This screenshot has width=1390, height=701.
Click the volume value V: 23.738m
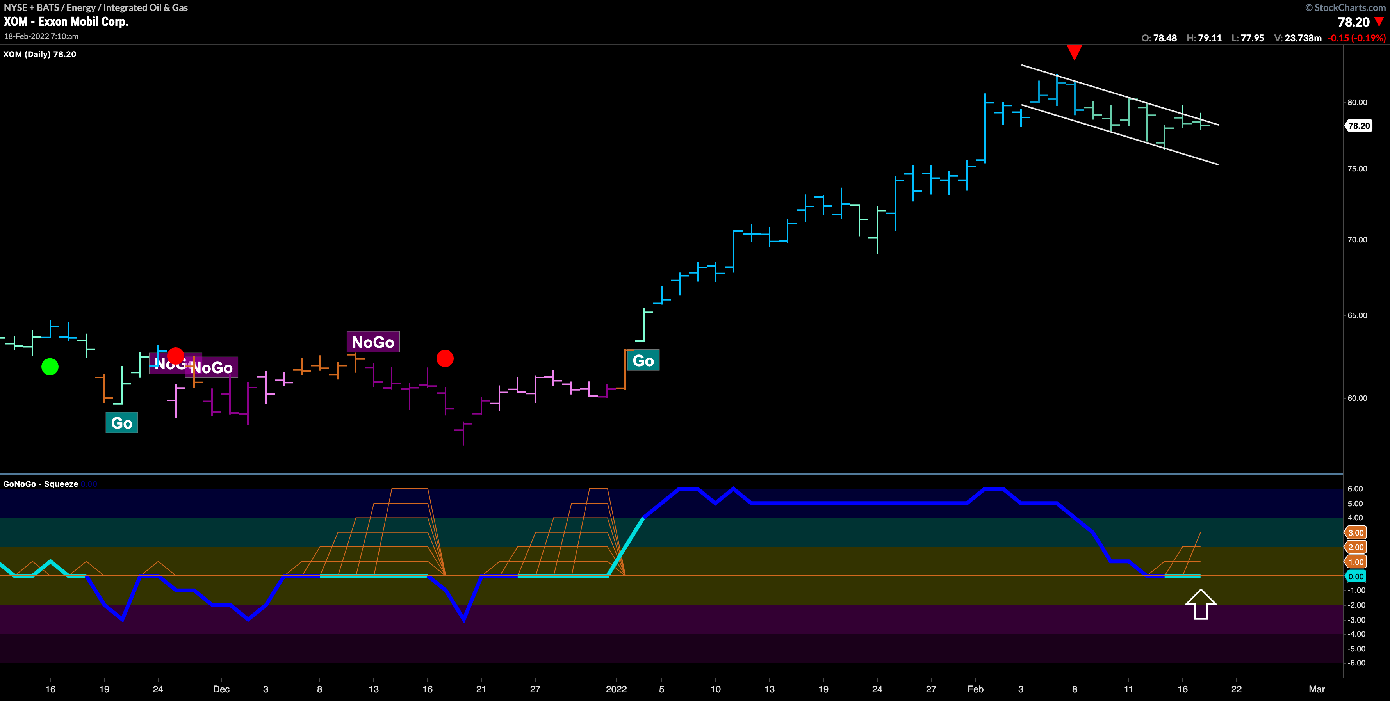coord(1298,38)
